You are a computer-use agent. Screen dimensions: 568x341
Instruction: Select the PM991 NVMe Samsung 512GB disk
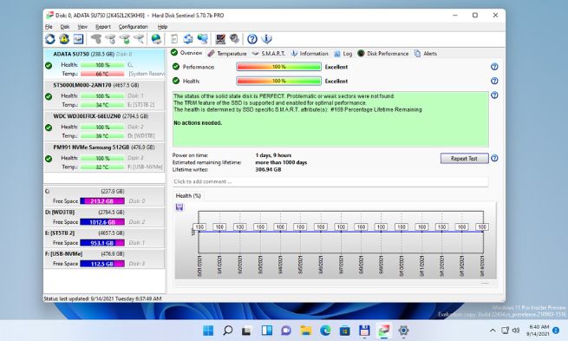point(104,157)
